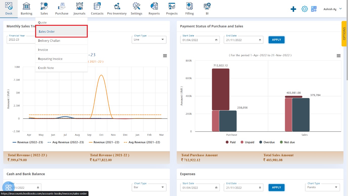Select Invoice from Sales menu
This screenshot has height=196, width=348.
[61, 50]
